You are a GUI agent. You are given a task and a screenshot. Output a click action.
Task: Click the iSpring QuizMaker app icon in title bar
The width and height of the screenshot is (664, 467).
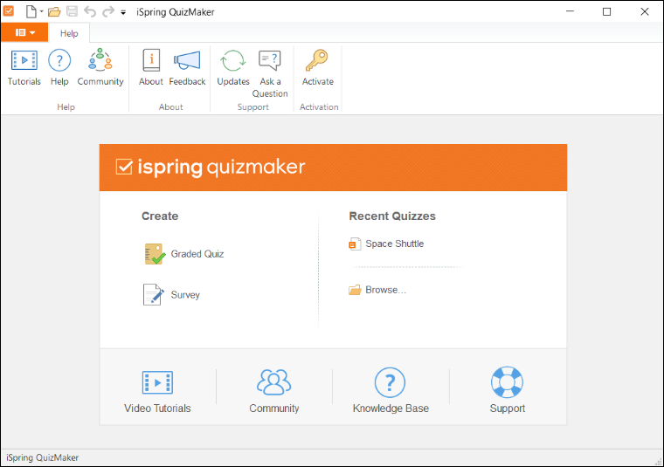click(x=9, y=11)
